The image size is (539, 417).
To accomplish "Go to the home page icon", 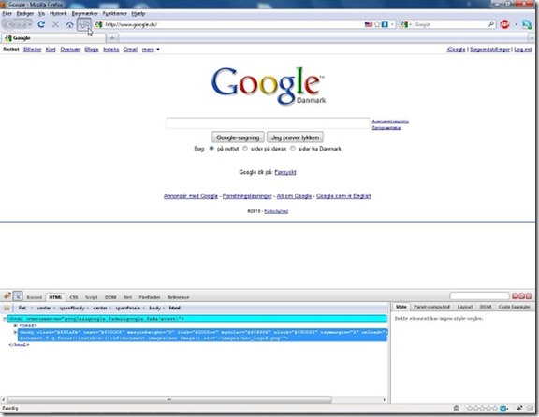I will [70, 24].
